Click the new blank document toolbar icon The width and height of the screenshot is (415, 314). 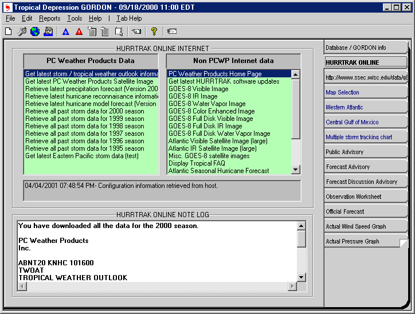pos(9,32)
